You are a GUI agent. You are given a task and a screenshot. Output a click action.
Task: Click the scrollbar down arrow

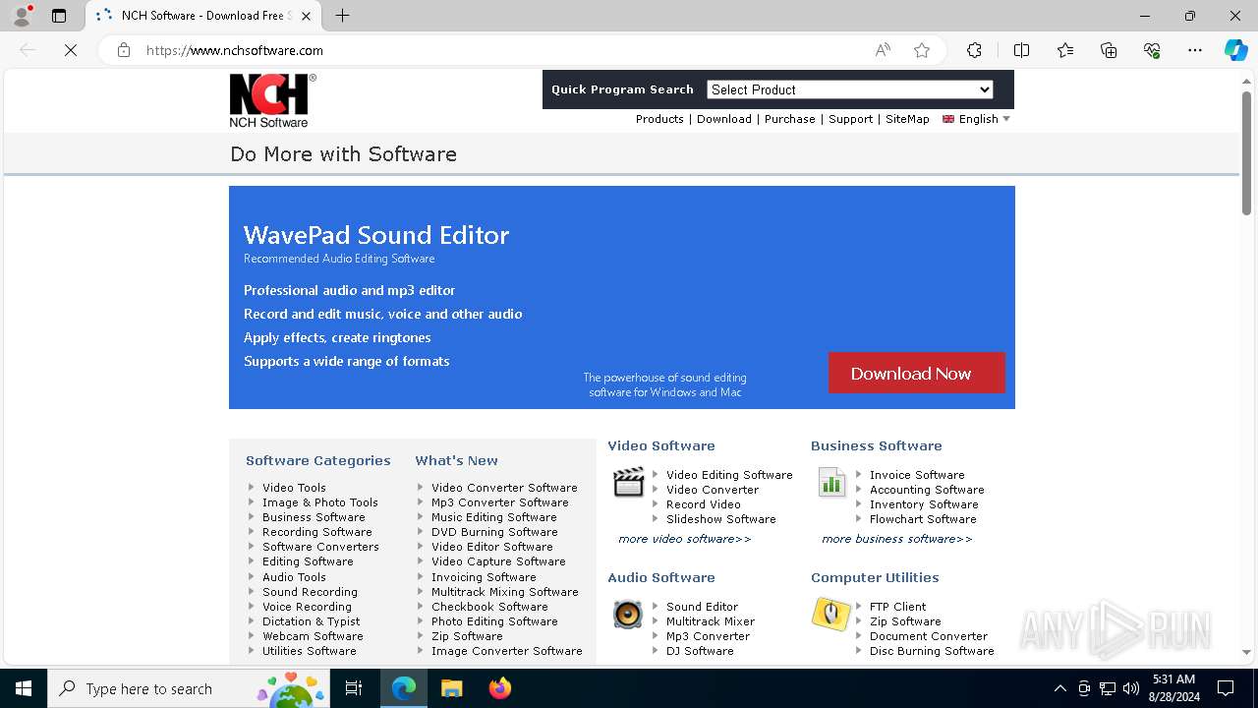pyautogui.click(x=1246, y=652)
